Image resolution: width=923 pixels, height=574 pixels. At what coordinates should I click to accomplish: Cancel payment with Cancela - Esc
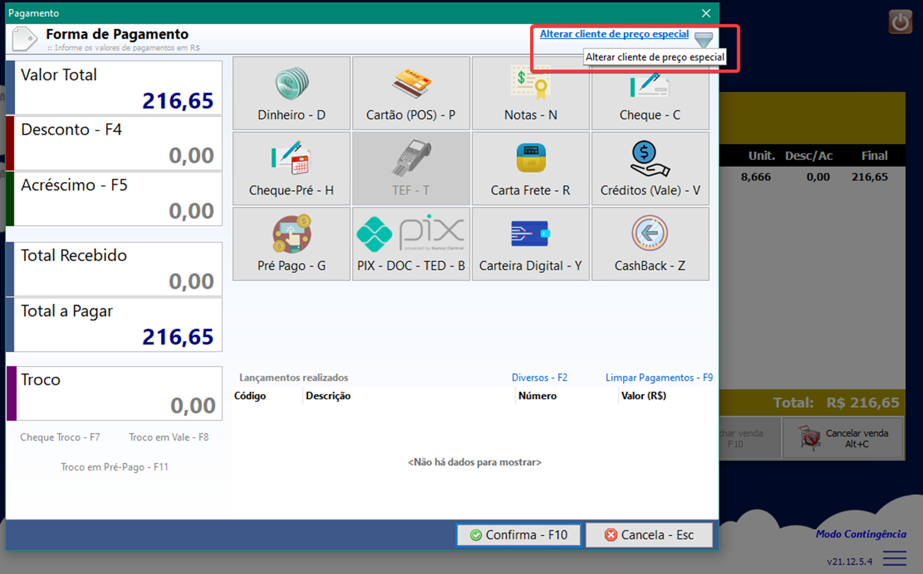tap(649, 535)
